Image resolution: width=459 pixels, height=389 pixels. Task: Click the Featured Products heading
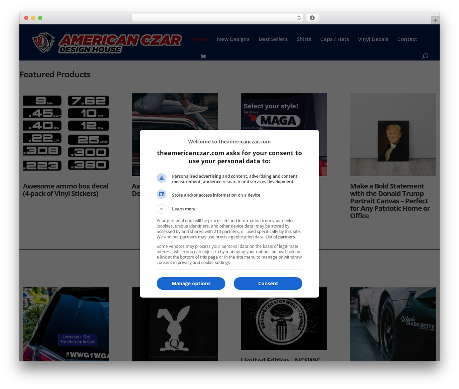(x=55, y=75)
